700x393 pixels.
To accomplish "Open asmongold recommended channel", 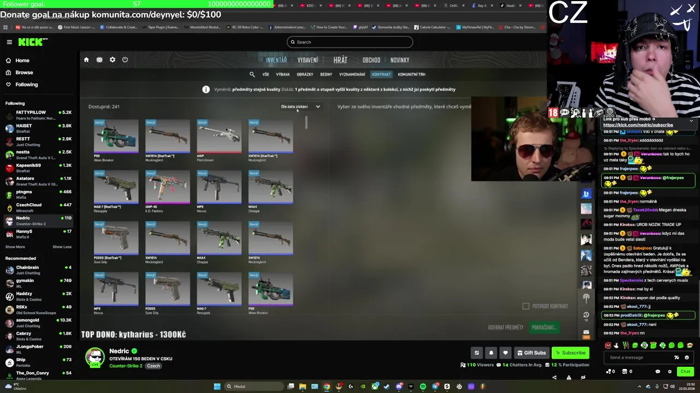I will pyautogui.click(x=38, y=323).
